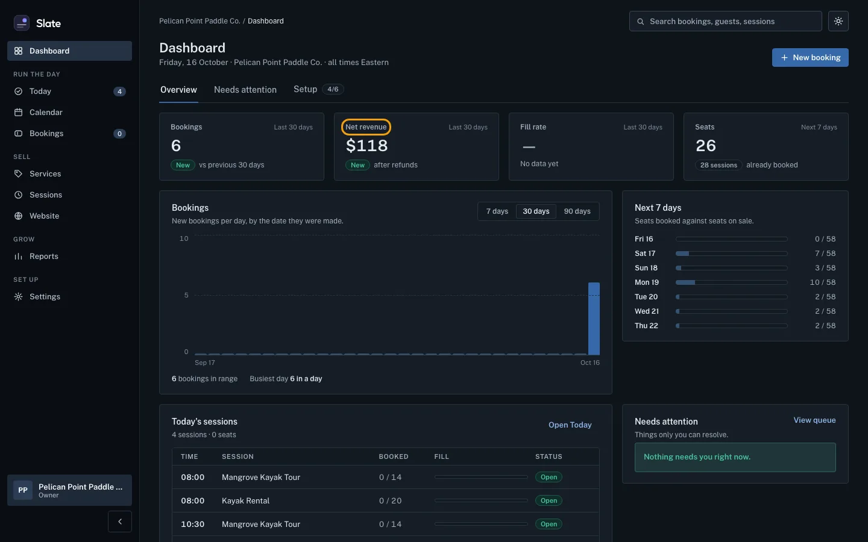The width and height of the screenshot is (868, 542).
Task: Select the 90 days chart range
Action: pos(577,211)
